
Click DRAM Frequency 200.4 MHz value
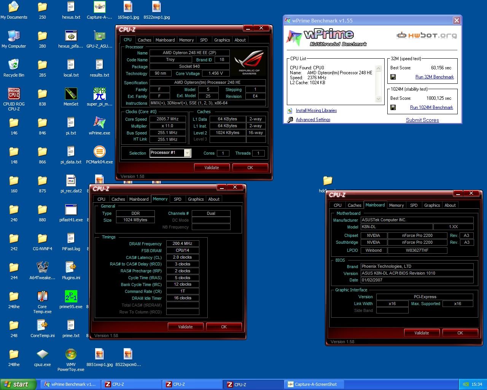click(183, 244)
